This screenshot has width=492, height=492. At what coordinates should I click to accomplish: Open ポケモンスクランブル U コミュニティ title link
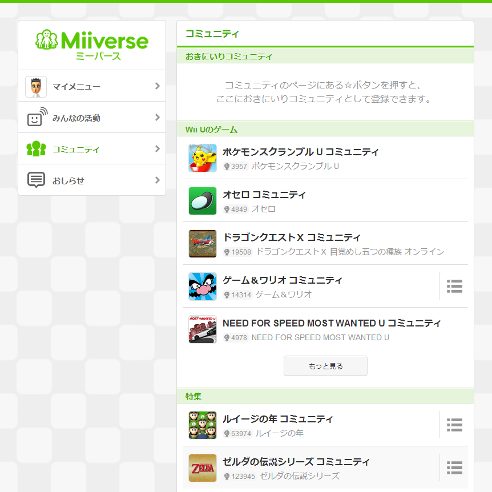click(300, 152)
